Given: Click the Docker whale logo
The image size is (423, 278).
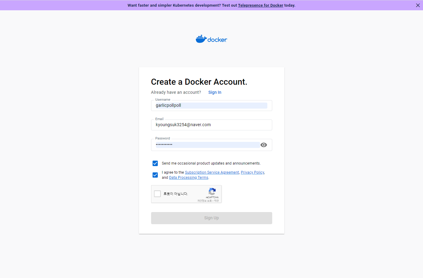Looking at the screenshot, I should pos(211,39).
